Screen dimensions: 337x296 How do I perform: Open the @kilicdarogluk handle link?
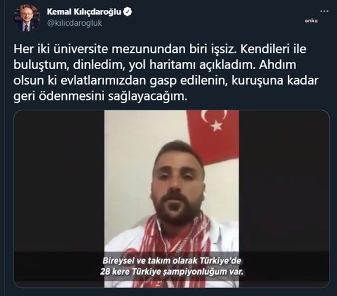pyautogui.click(x=74, y=23)
